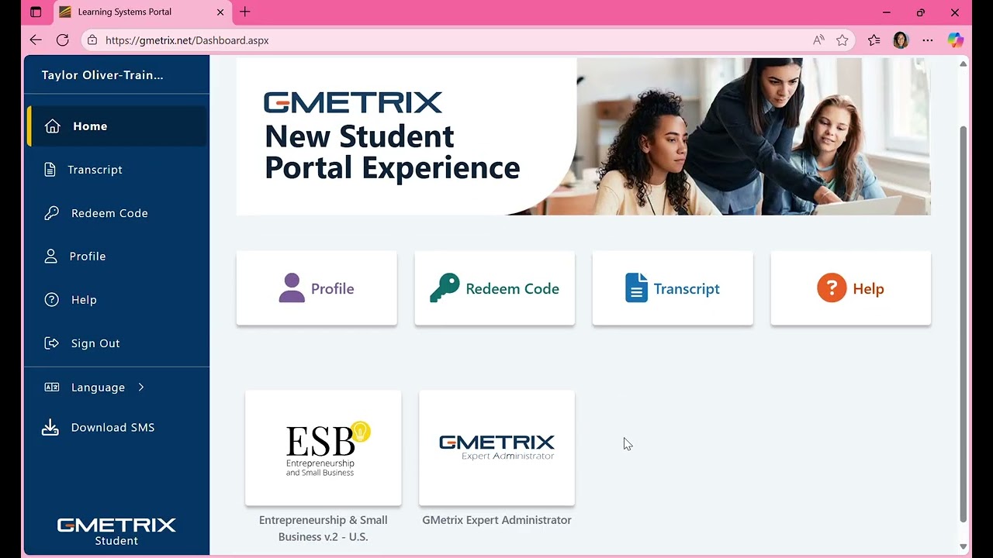
Task: Switch to the Learning Systems Portal tab
Action: 141,12
